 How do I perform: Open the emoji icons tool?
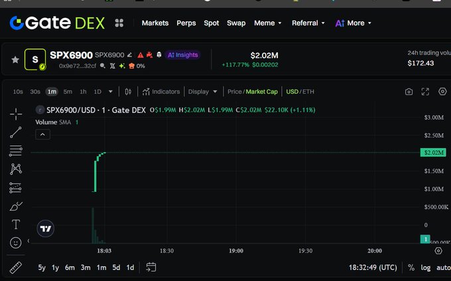click(15, 242)
